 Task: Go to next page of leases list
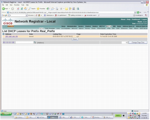[10, 42]
